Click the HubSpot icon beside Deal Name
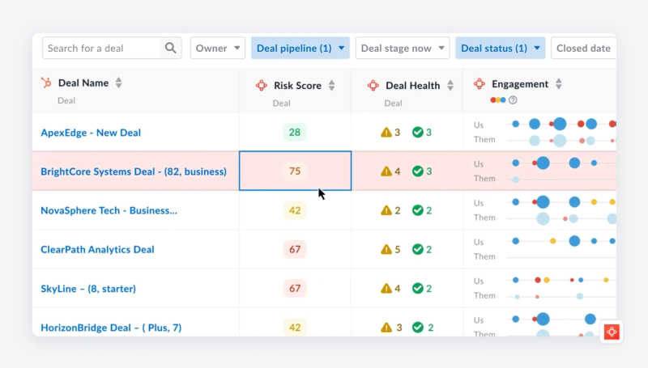The image size is (648, 368). click(x=46, y=82)
